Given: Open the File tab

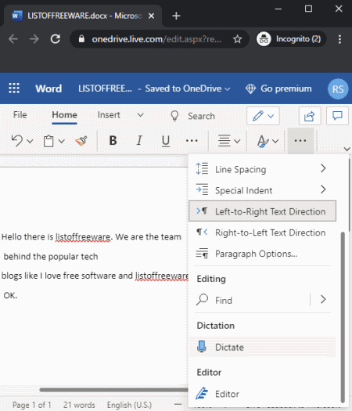Looking at the screenshot, I should click(x=20, y=115).
